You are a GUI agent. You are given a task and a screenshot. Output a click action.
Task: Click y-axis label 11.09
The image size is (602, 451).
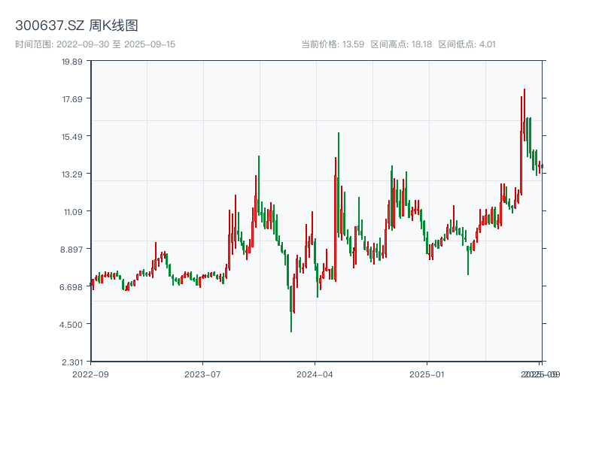tap(72, 212)
